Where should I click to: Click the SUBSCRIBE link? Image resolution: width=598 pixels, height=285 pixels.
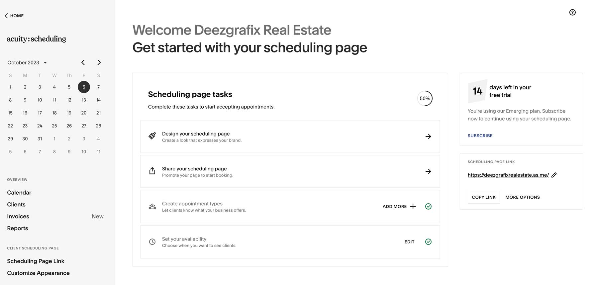[480, 136]
